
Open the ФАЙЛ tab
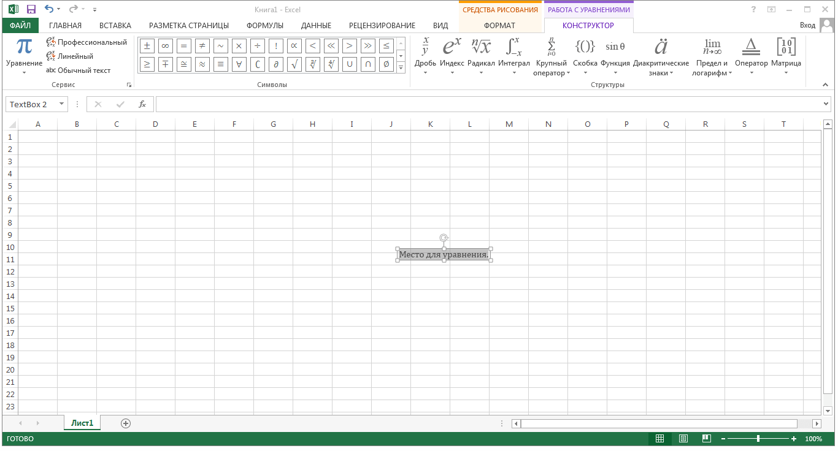coord(20,26)
